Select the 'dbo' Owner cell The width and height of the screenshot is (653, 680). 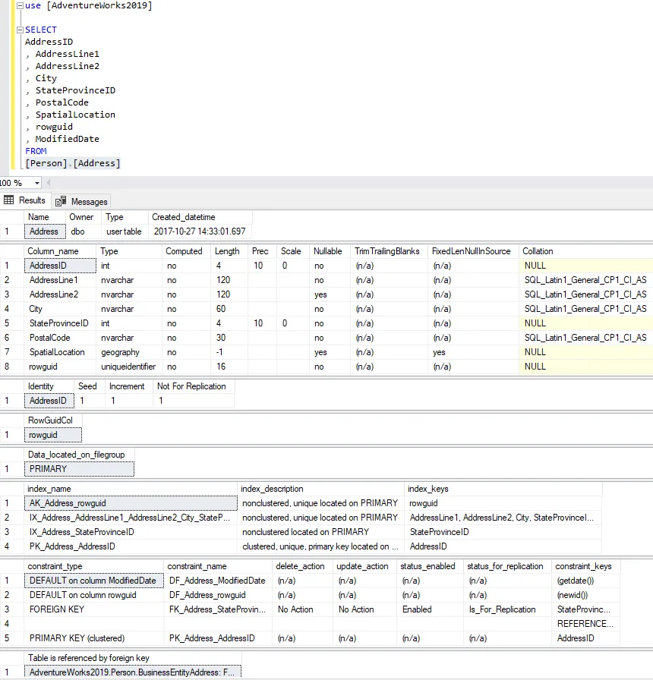[x=84, y=231]
